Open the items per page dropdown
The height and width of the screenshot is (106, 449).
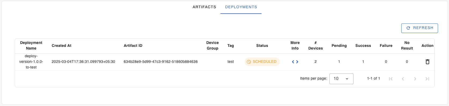click(x=341, y=79)
